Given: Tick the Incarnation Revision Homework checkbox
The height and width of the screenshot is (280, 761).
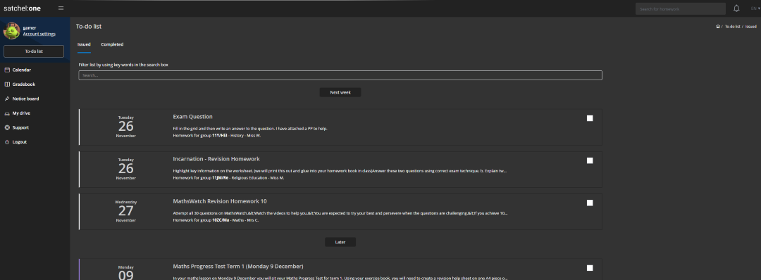Looking at the screenshot, I should coord(590,160).
